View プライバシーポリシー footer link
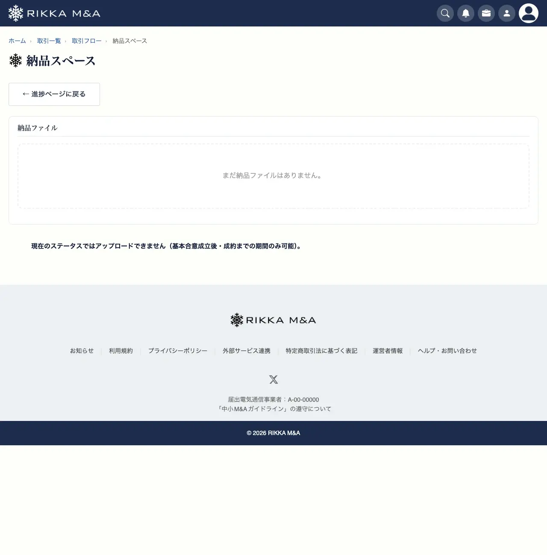 point(178,351)
